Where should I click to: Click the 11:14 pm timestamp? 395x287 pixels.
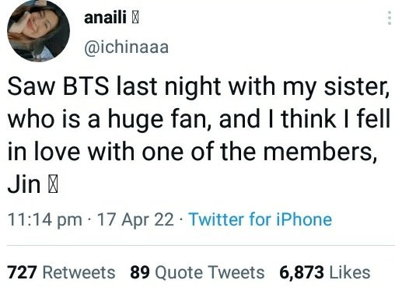point(45,219)
